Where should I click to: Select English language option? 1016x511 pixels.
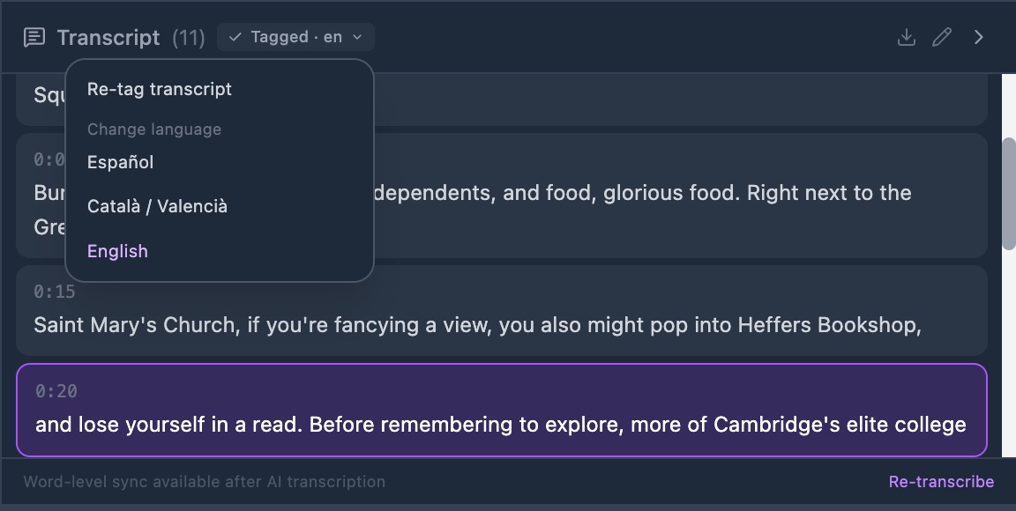pos(118,251)
